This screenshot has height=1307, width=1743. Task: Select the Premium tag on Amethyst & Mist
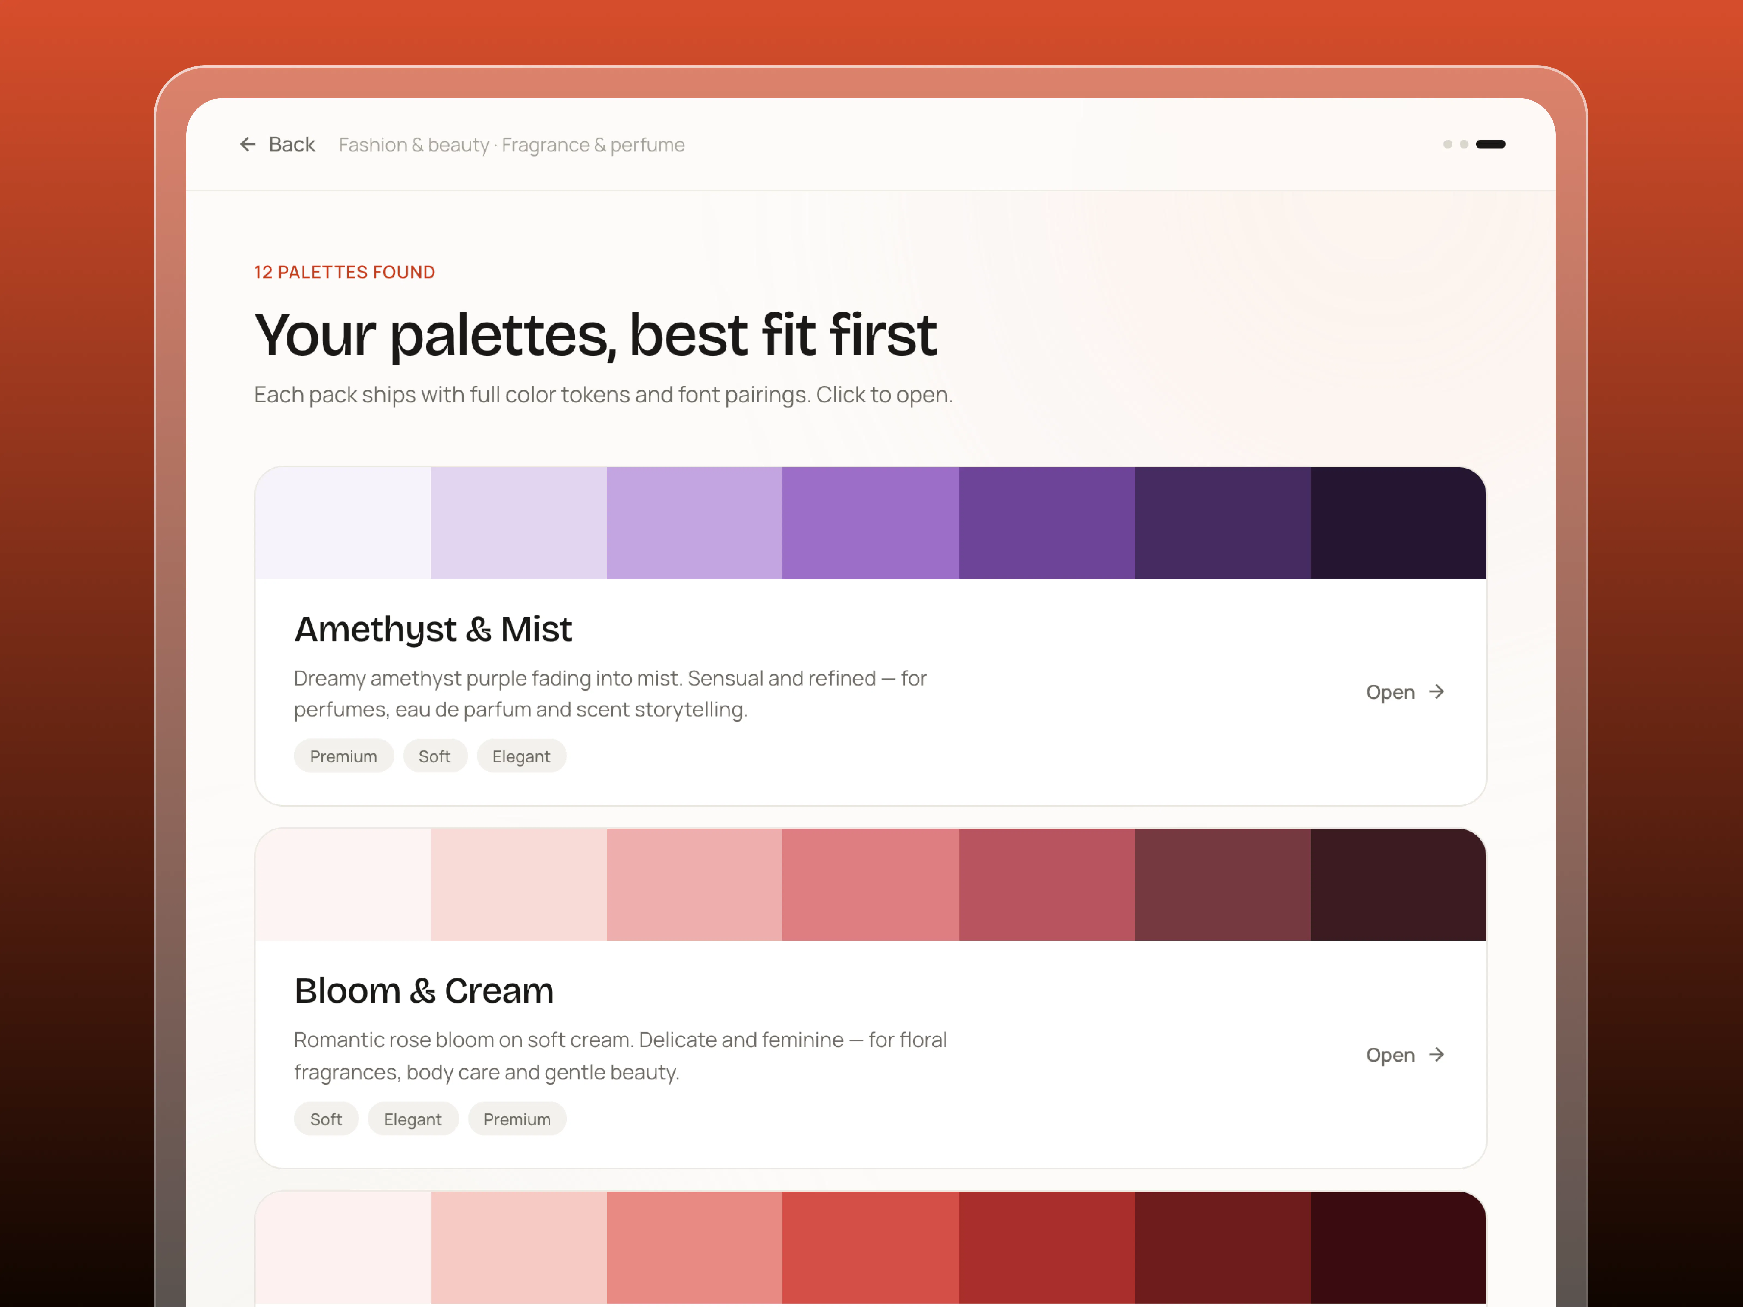click(x=343, y=756)
